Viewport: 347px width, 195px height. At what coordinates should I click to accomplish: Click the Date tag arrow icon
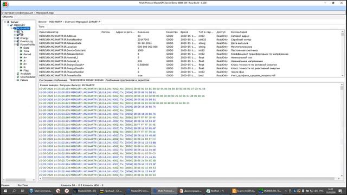click(x=21, y=48)
